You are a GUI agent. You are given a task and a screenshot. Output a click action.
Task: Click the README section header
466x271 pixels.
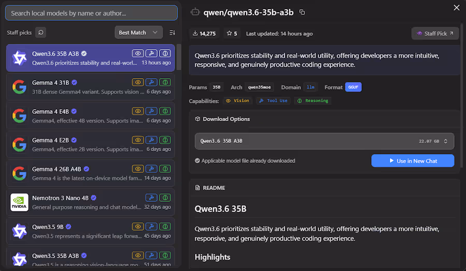[x=210, y=188]
